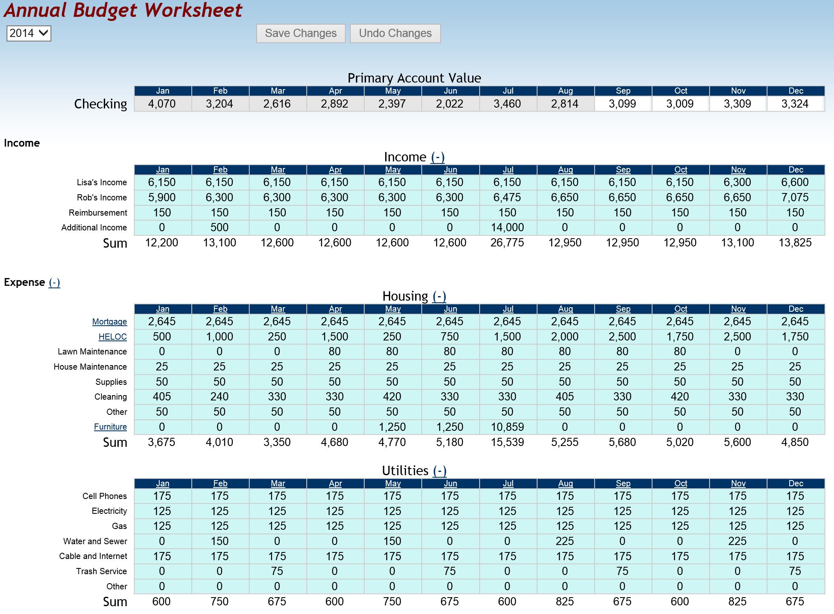Edit Cleaning cell 240 for Feb
The height and width of the screenshot is (614, 834).
tap(220, 397)
